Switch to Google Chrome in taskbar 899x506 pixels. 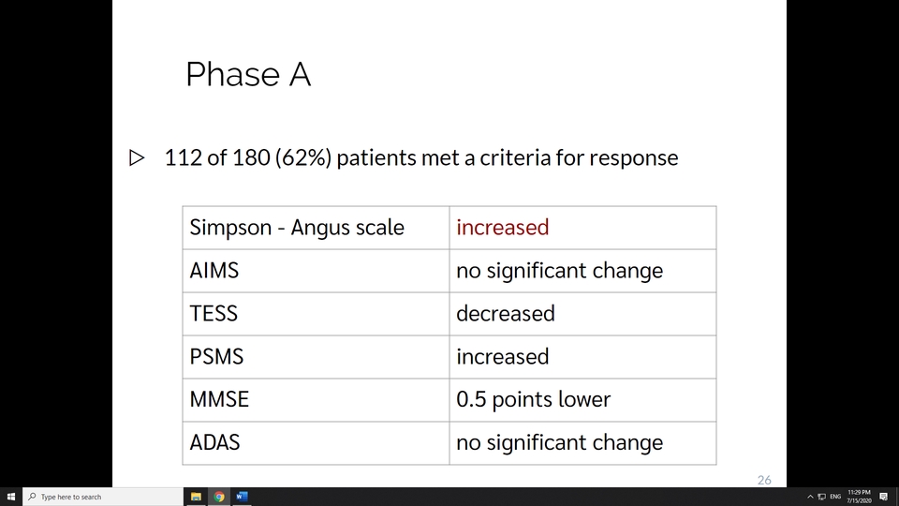[219, 497]
